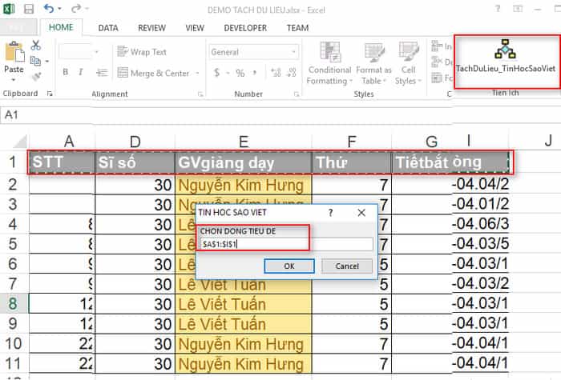This screenshot has height=380, width=561.
Task: Toggle Italic formatting
Action: coord(81,72)
